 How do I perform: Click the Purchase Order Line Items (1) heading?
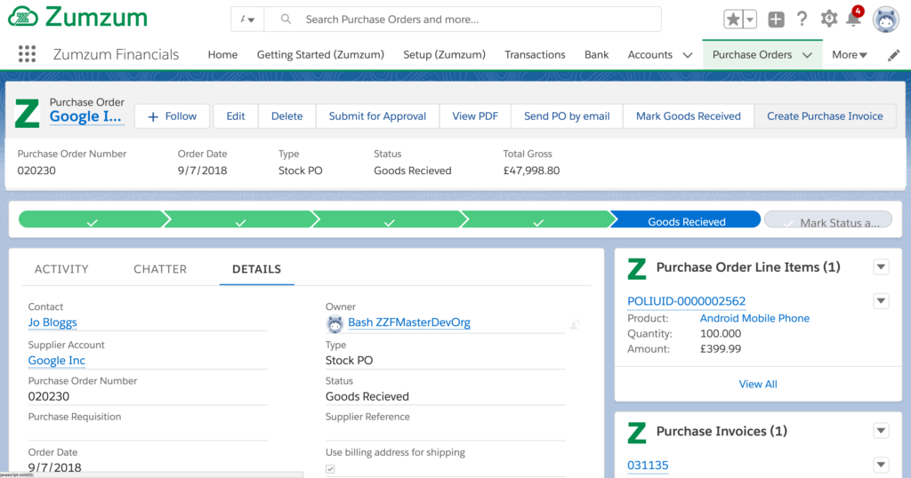(748, 267)
